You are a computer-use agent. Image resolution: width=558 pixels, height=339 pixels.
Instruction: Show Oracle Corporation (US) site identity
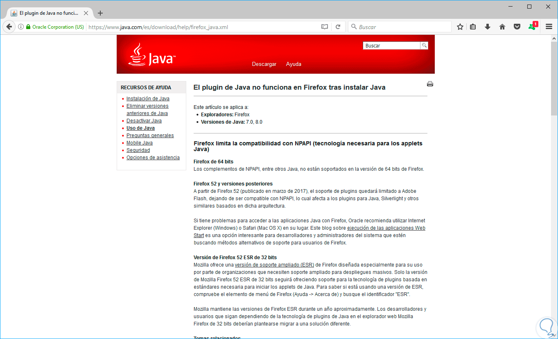click(x=55, y=27)
